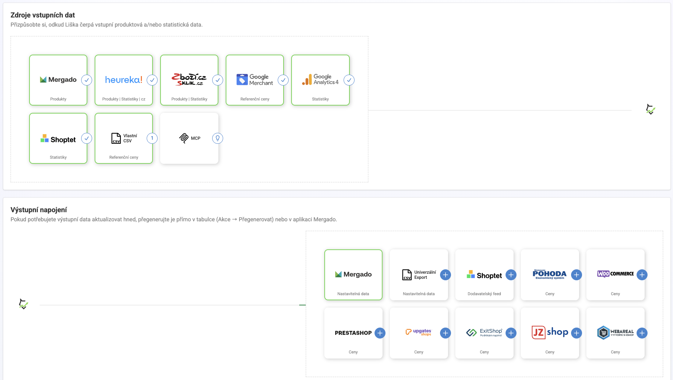
Task: Toggle the Heureka source checkmark
Action: coord(152,80)
